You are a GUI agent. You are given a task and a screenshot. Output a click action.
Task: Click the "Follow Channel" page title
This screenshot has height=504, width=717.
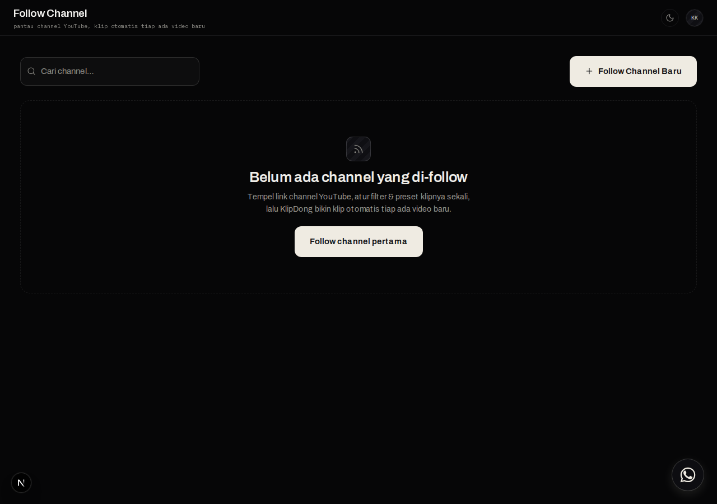pos(50,13)
